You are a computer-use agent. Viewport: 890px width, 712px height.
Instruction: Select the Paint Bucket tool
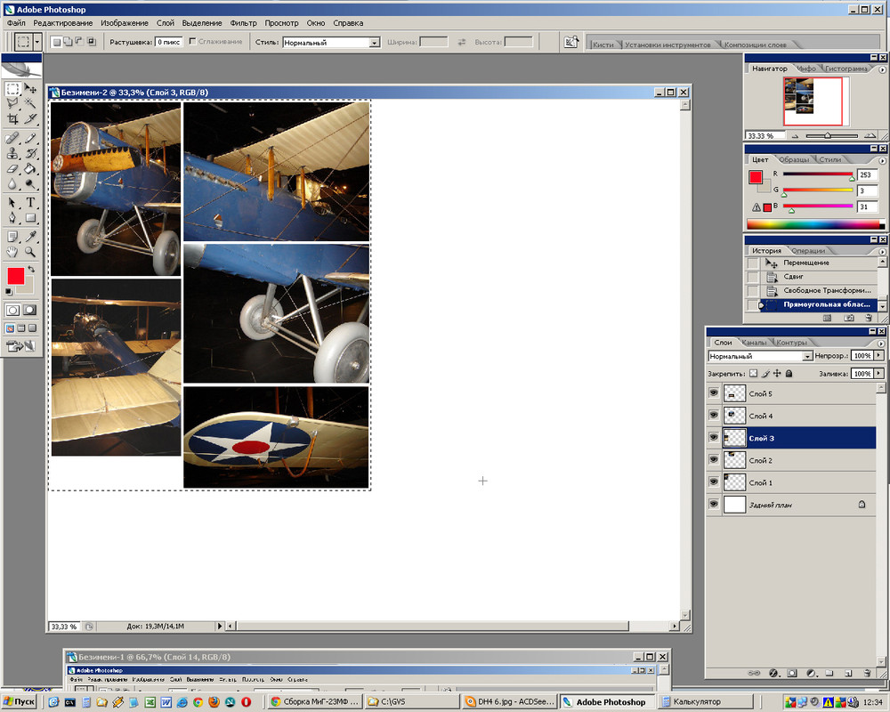pos(30,168)
